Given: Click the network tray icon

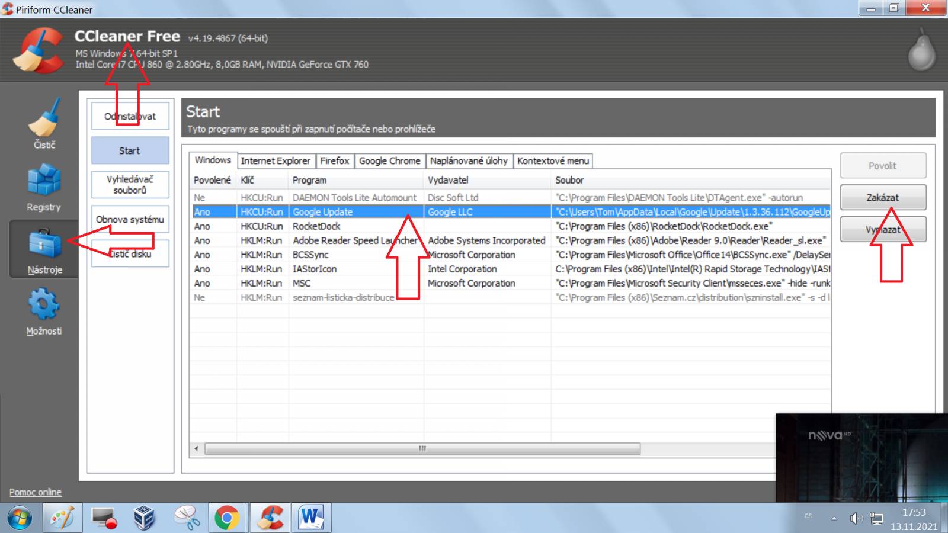Looking at the screenshot, I should [876, 519].
